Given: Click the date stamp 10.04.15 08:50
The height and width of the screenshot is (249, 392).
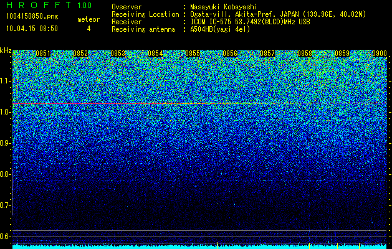Looking at the screenshot, I should pos(32,29).
